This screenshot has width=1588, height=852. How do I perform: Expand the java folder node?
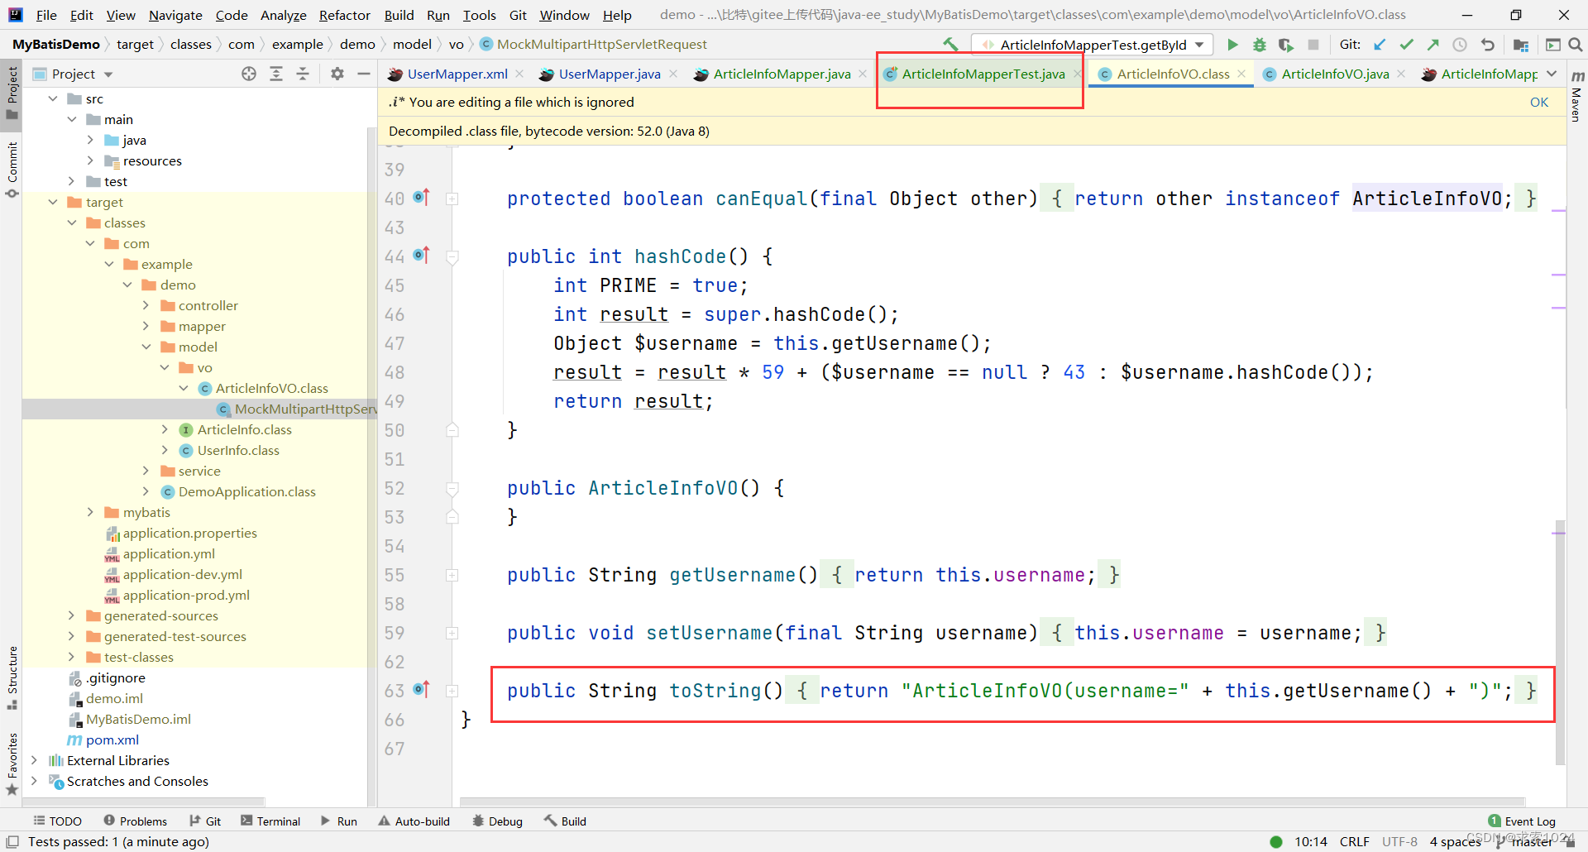coord(90,140)
